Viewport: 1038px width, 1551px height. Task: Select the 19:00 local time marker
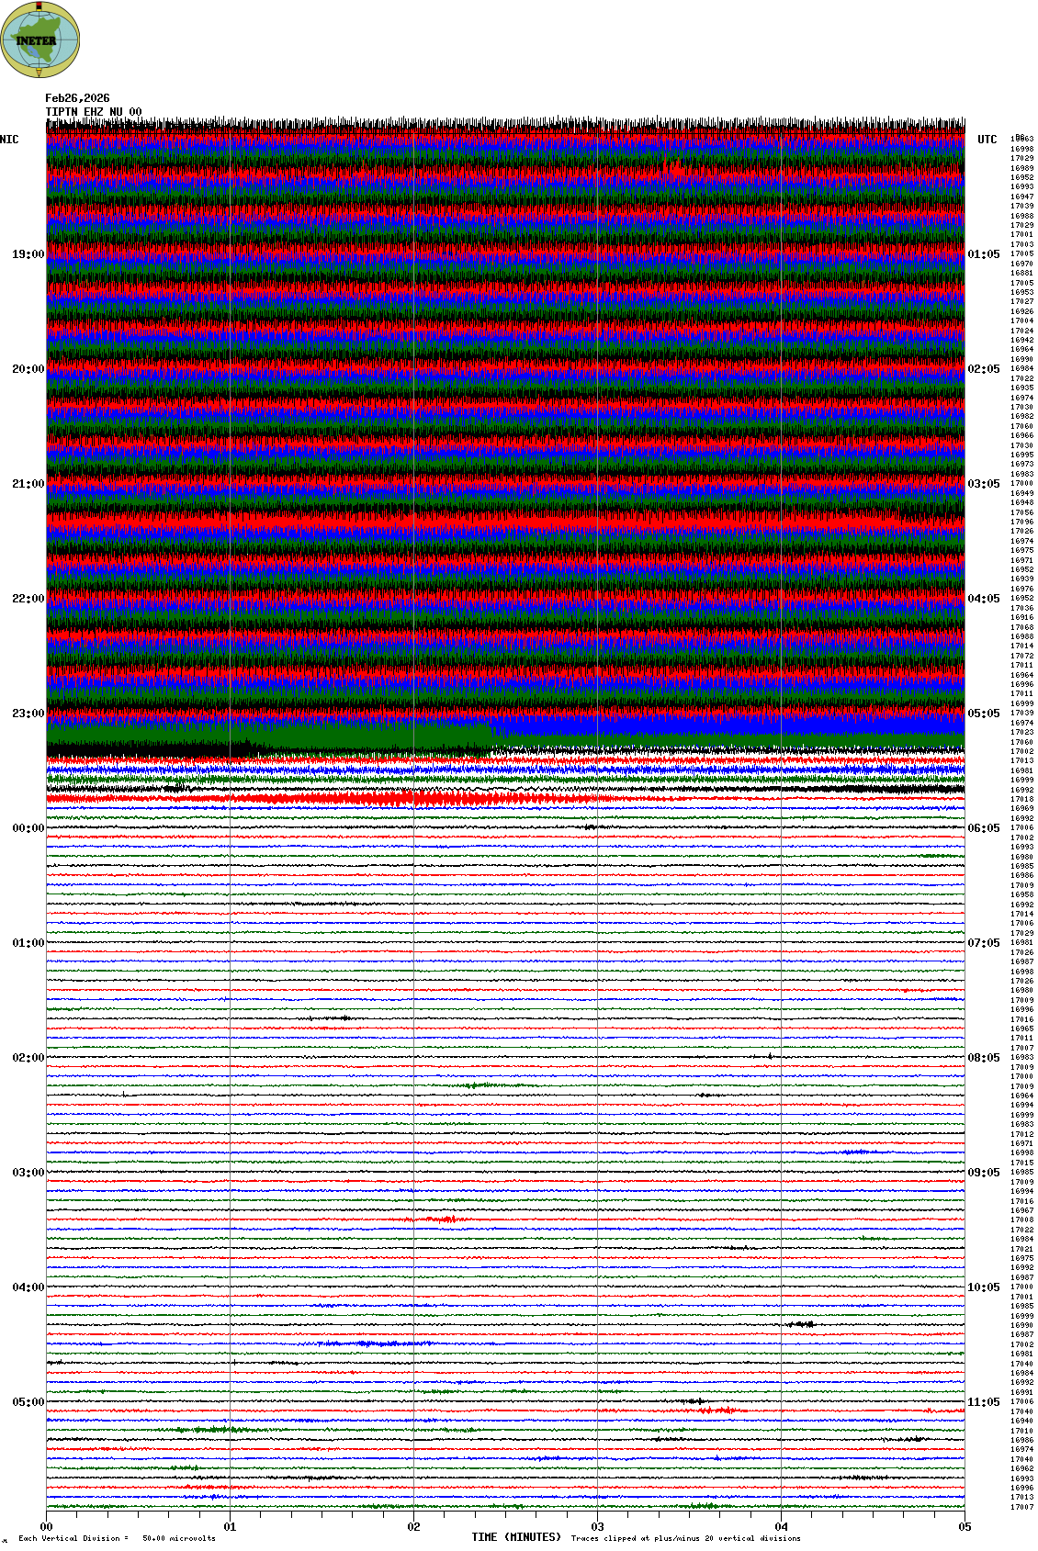(28, 254)
